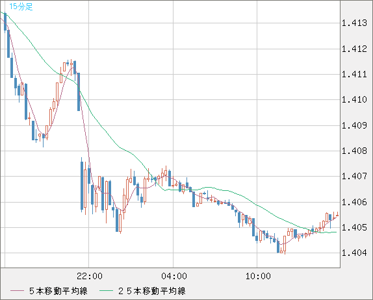373x300 pixels.
Task: Click the 25本移動平均線 legend label
Action: coord(152,291)
